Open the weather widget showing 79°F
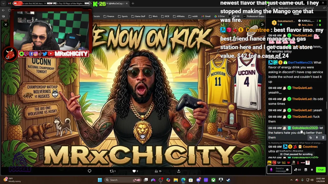This screenshot has width=328, height=184. point(12,180)
